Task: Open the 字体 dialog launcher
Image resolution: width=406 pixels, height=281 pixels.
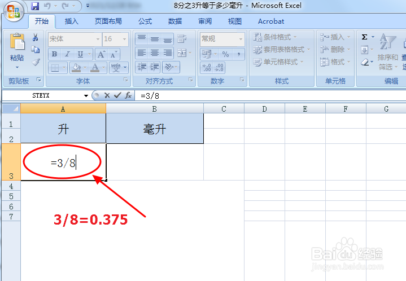Action: 126,80
